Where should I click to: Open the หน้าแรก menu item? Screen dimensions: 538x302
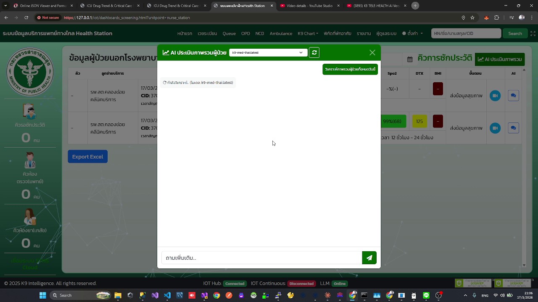(x=185, y=34)
